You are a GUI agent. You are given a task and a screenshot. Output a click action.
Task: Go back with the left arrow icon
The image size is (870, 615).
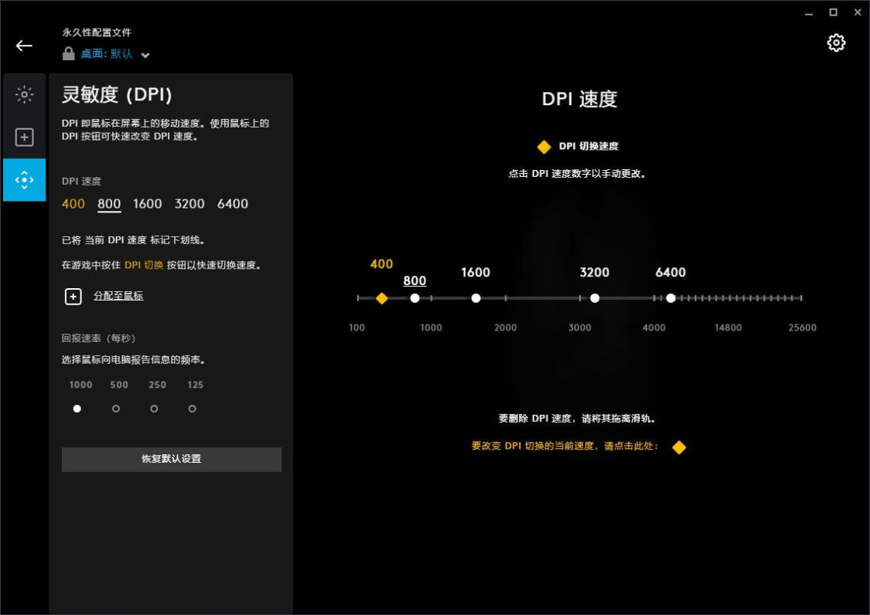tap(24, 46)
